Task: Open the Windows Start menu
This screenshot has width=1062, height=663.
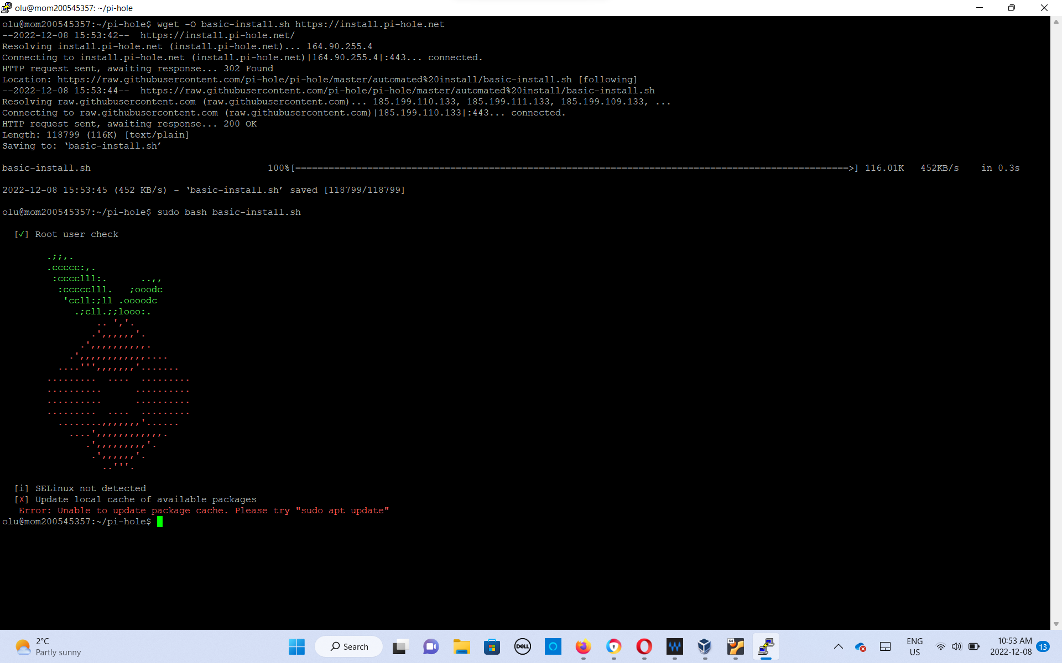Action: [296, 646]
